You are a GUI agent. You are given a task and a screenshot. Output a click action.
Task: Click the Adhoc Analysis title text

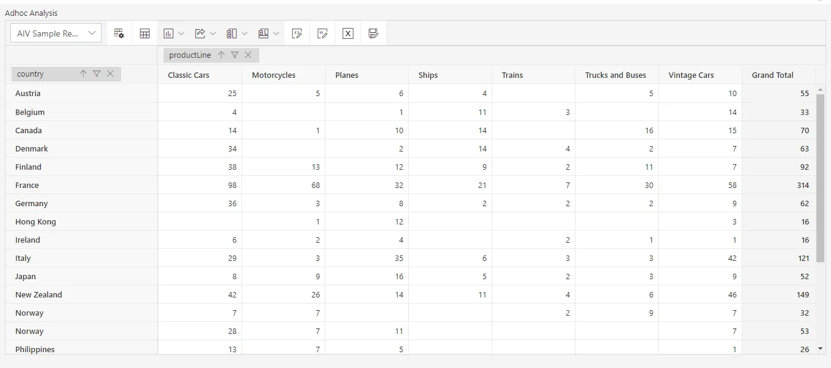point(31,13)
